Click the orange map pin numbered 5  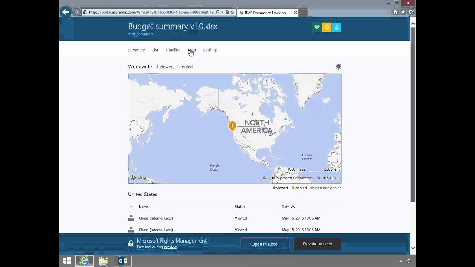click(232, 126)
